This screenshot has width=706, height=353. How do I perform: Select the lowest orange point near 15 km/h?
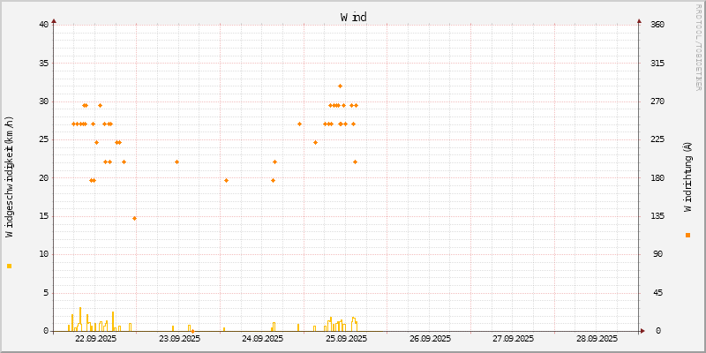pos(134,218)
